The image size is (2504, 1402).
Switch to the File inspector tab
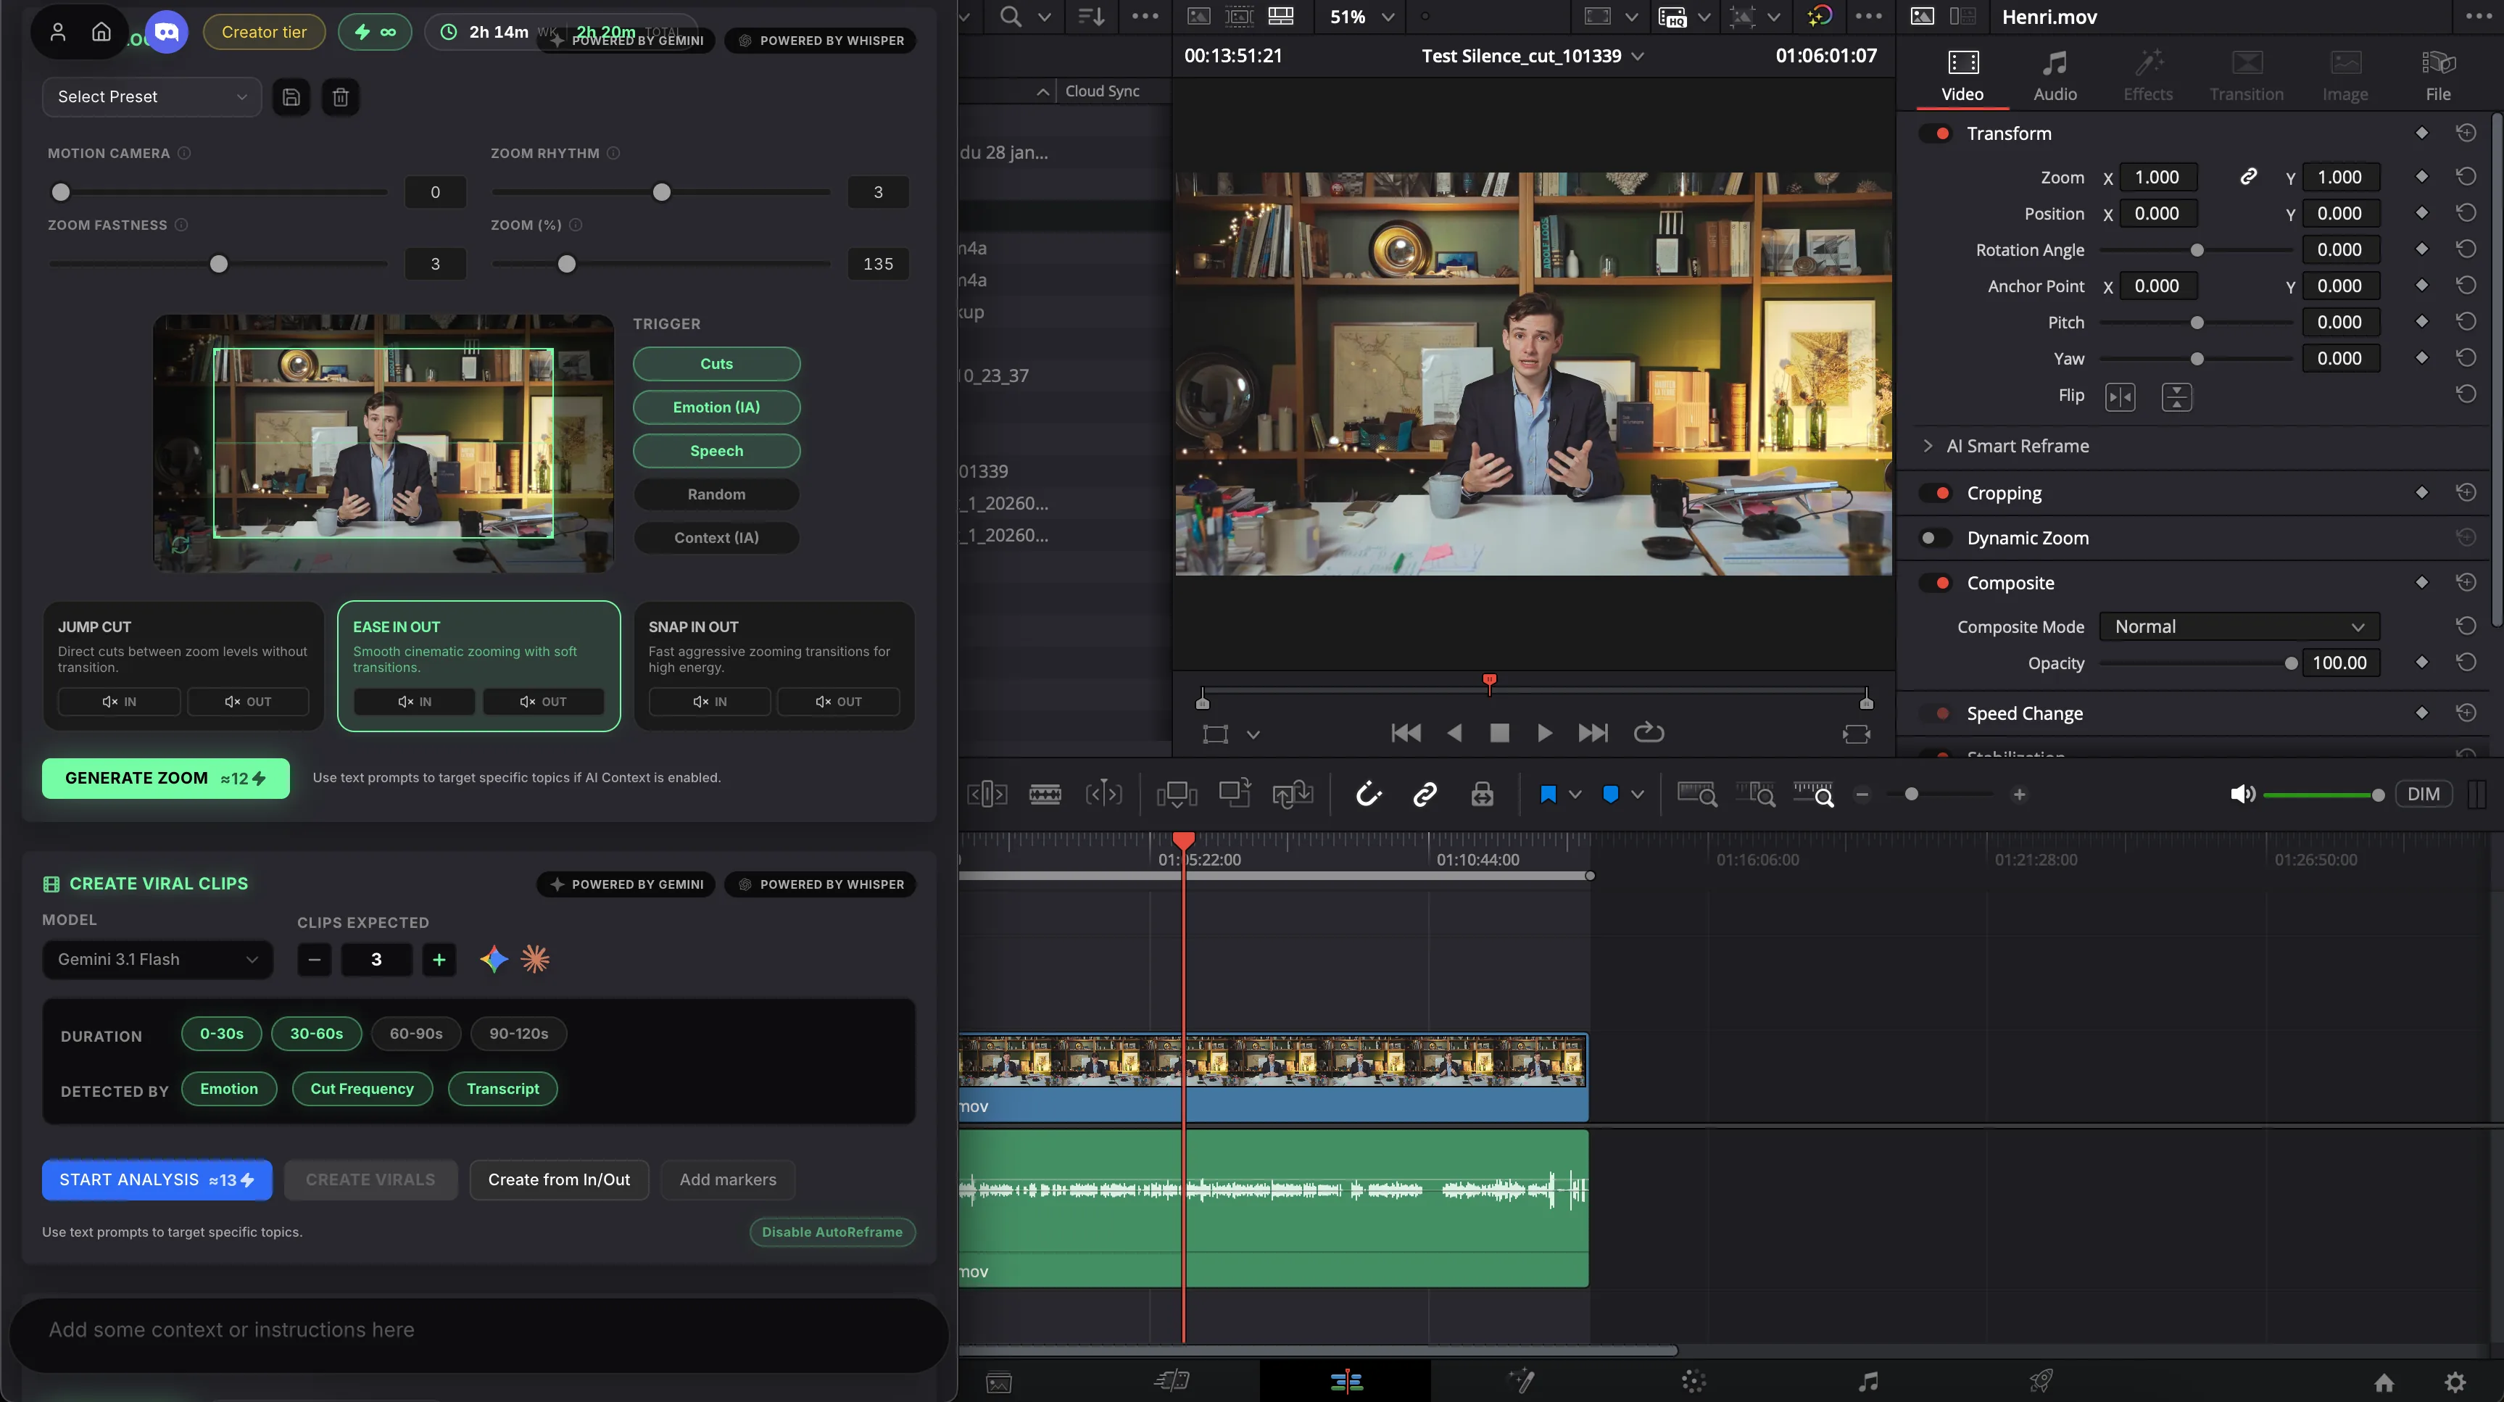(x=2438, y=76)
